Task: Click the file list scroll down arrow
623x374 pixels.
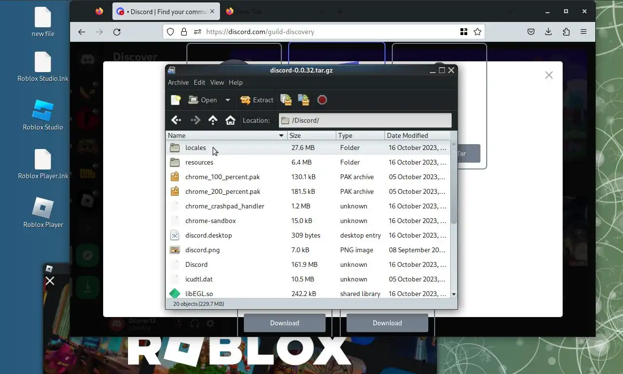Action: 454,294
